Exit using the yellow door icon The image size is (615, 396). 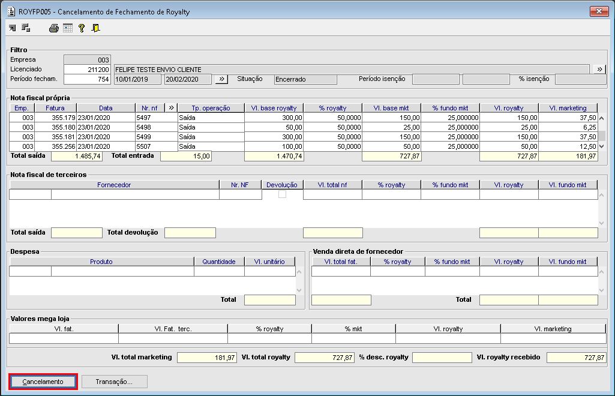pos(95,28)
